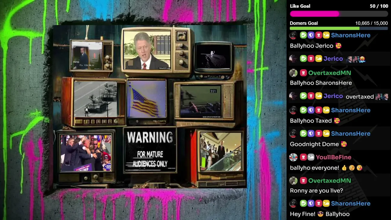391x220 pixels.
Task: Click the grey badge beside YoullBeFine
Action: (311, 157)
